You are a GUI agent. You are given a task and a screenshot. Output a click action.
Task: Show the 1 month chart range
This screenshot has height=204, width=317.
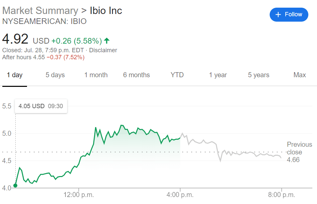click(96, 75)
